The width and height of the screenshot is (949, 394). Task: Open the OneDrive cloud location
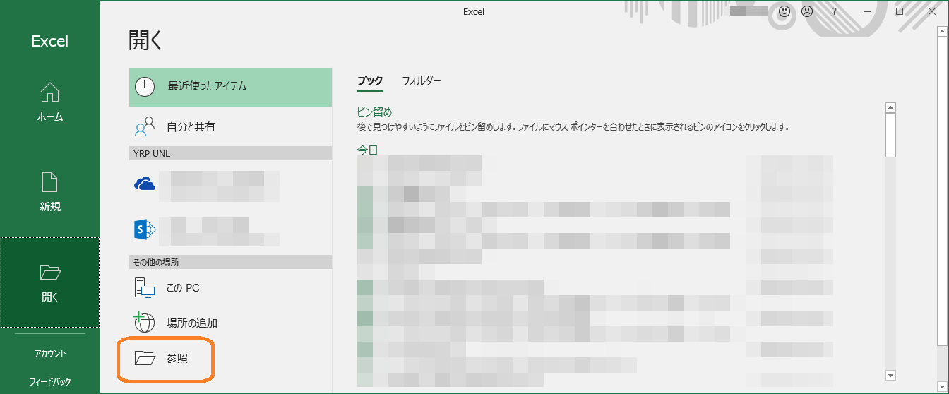point(145,184)
